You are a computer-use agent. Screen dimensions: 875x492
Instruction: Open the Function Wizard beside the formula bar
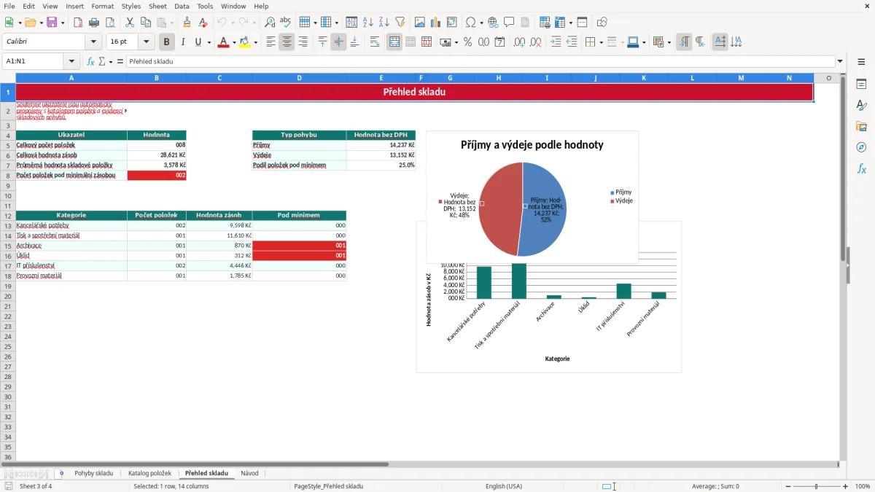pos(91,62)
